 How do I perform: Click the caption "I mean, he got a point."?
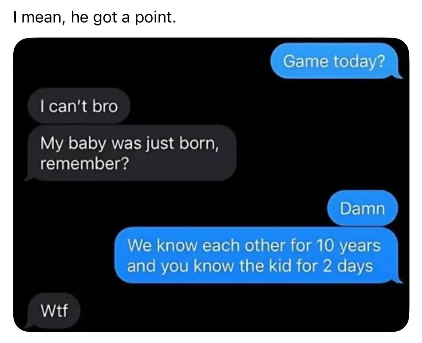pos(95,18)
